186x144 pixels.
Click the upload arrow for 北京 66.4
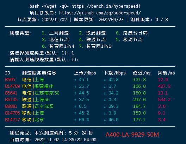pyautogui.click(x=75, y=120)
